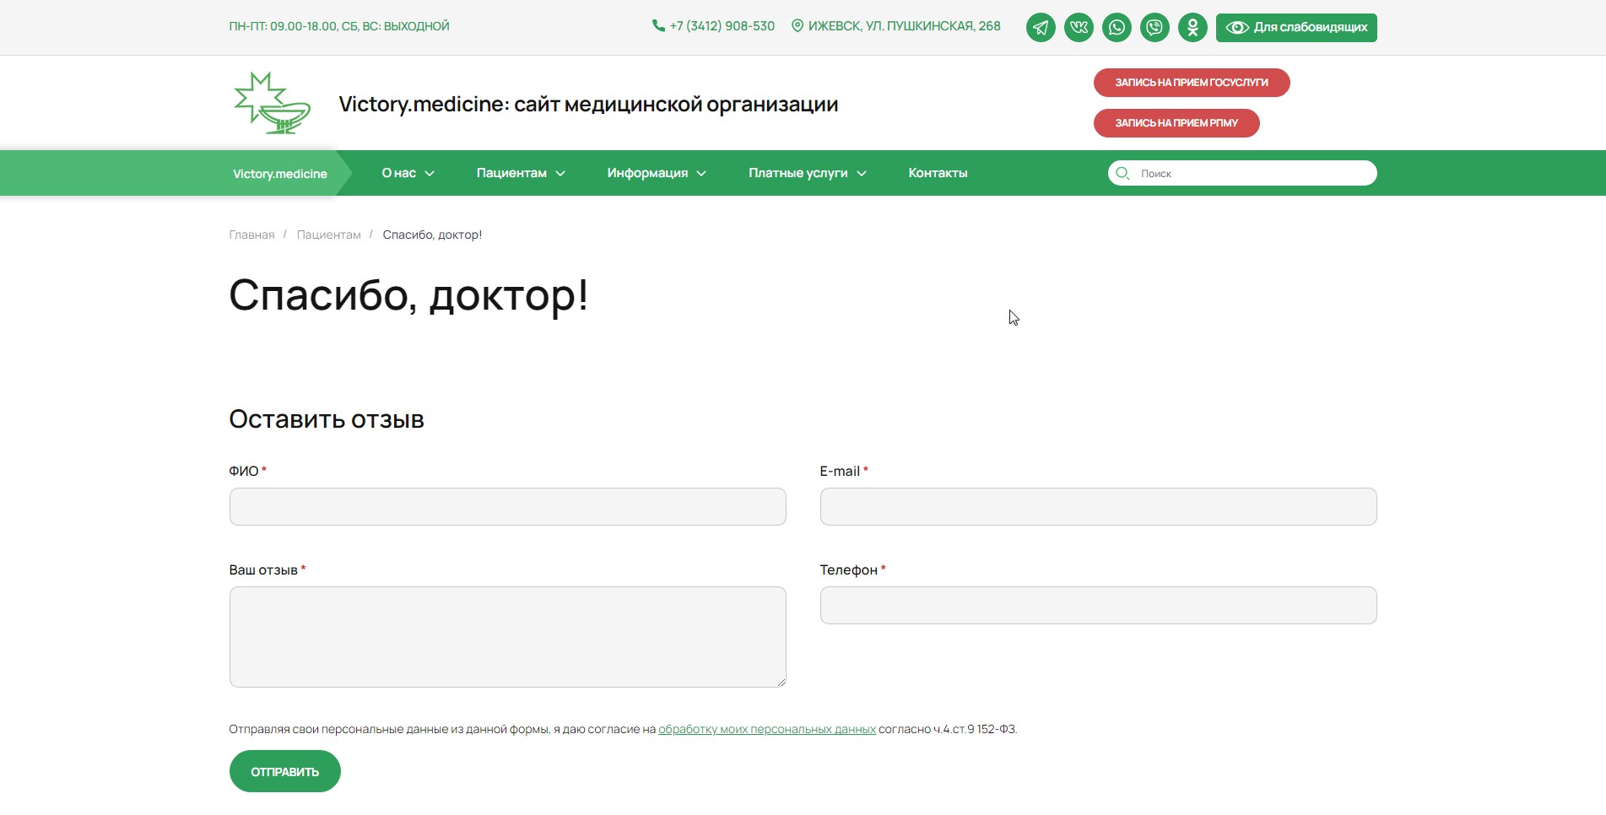Click the clinic logo image
This screenshot has width=1606, height=815.
point(272,103)
